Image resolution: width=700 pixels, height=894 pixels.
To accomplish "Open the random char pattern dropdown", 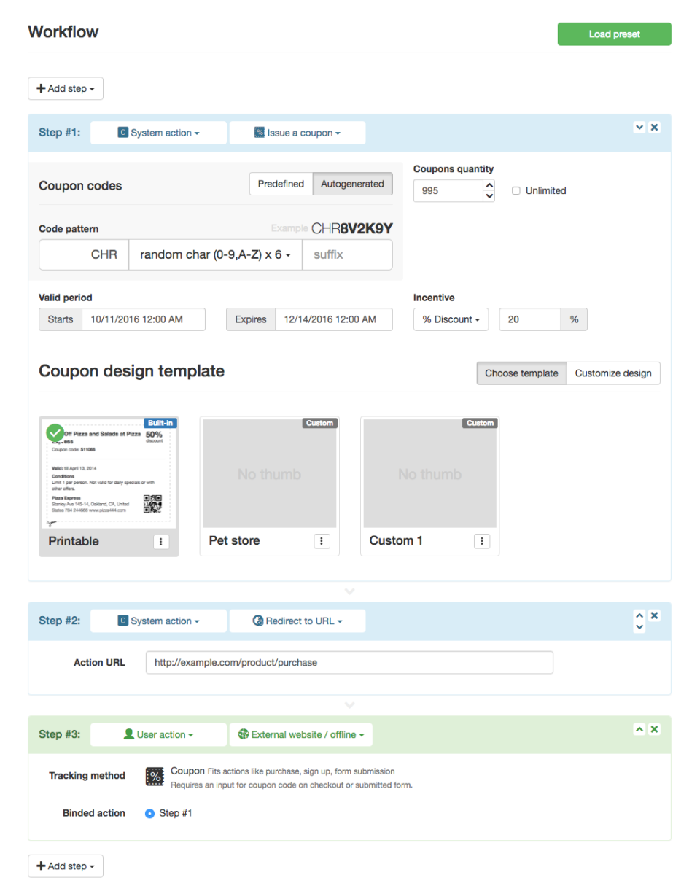I will [215, 255].
